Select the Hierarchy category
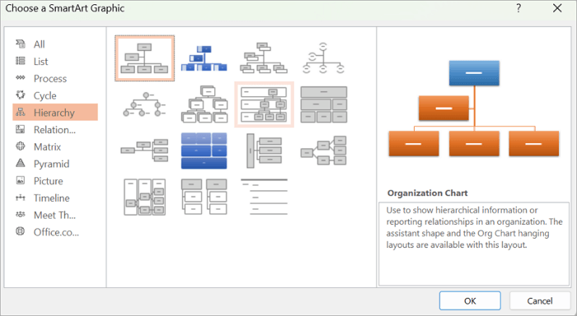This screenshot has width=577, height=316. pos(55,113)
